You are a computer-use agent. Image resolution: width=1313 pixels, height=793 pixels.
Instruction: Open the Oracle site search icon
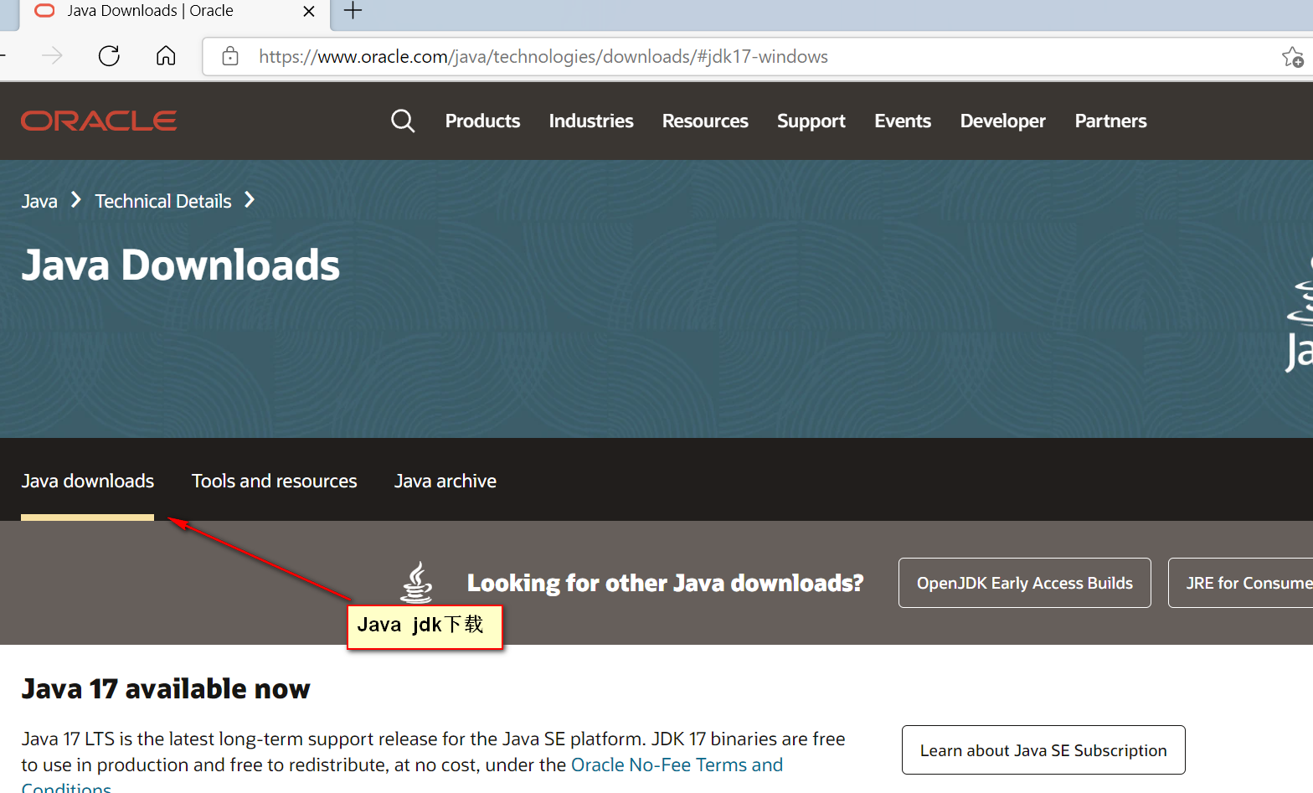coord(403,121)
